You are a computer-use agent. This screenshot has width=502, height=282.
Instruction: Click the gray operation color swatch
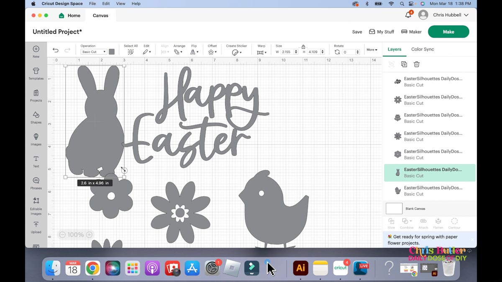point(112,52)
